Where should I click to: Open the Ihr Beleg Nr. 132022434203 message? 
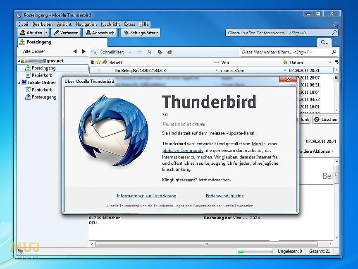(x=140, y=70)
